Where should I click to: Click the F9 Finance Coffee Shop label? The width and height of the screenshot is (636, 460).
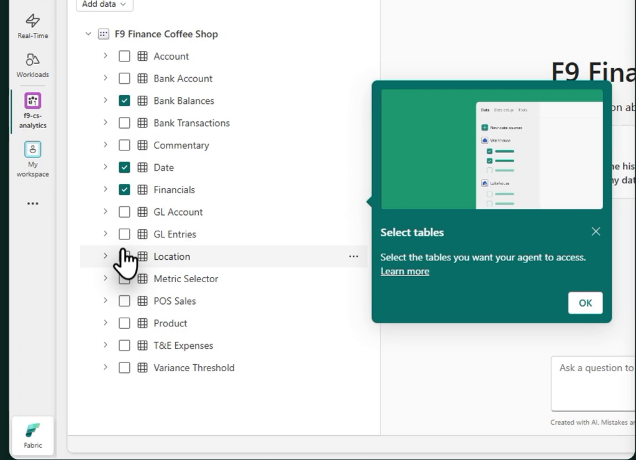tap(166, 34)
